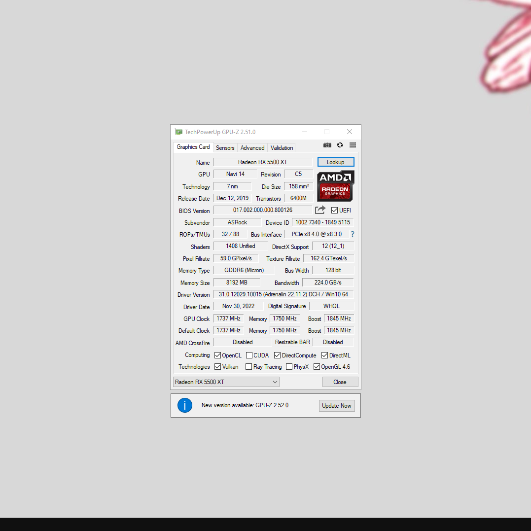Viewport: 531px width, 531px height.
Task: Click the GPU field showing Navi 14
Action: (x=235, y=174)
